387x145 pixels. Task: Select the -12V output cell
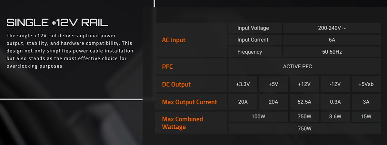[x=335, y=84]
